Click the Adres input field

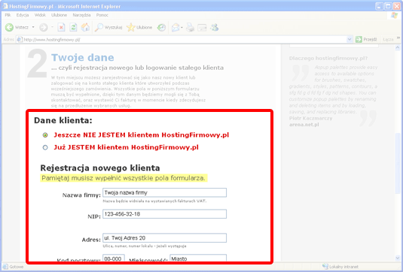coord(164,238)
